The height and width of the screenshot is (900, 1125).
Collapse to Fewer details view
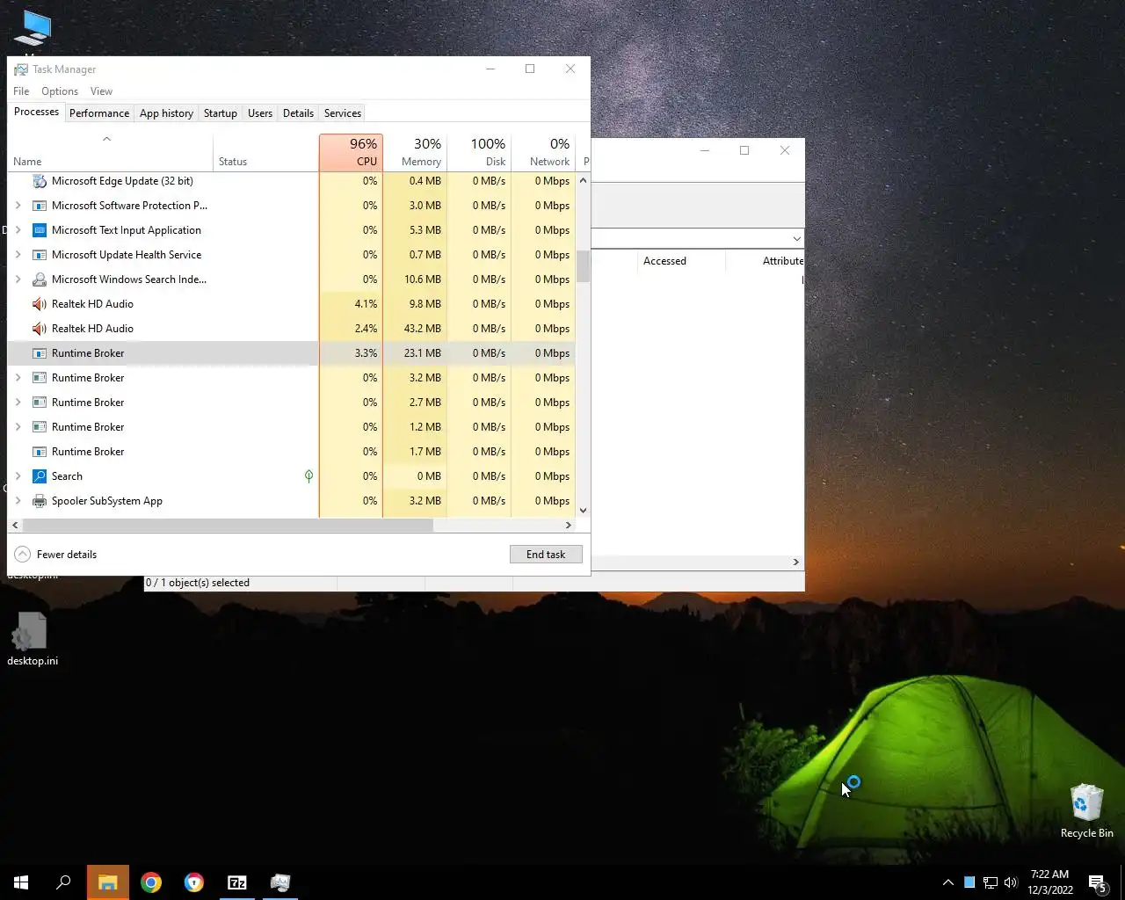coord(56,555)
